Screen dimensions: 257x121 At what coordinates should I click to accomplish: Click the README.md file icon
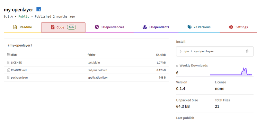tap(9, 70)
